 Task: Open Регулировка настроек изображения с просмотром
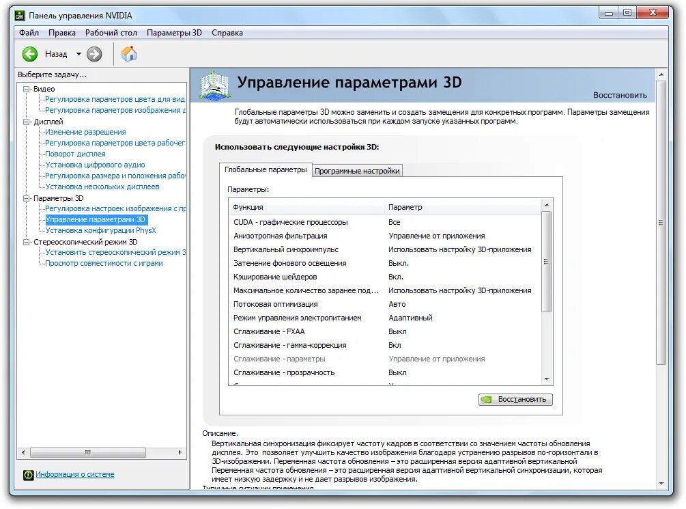click(x=115, y=209)
